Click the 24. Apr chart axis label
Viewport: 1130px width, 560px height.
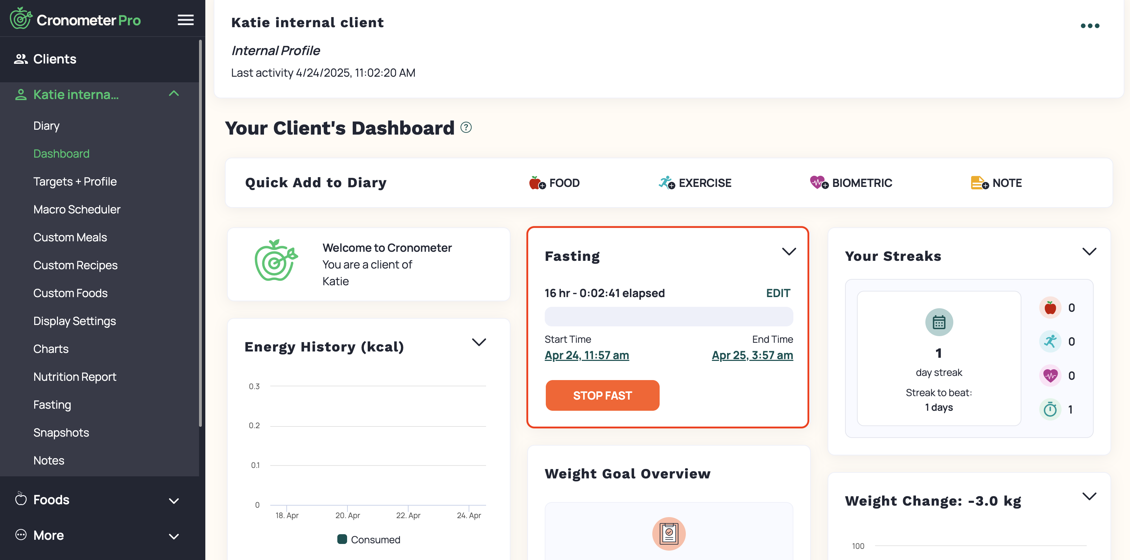pos(469,515)
